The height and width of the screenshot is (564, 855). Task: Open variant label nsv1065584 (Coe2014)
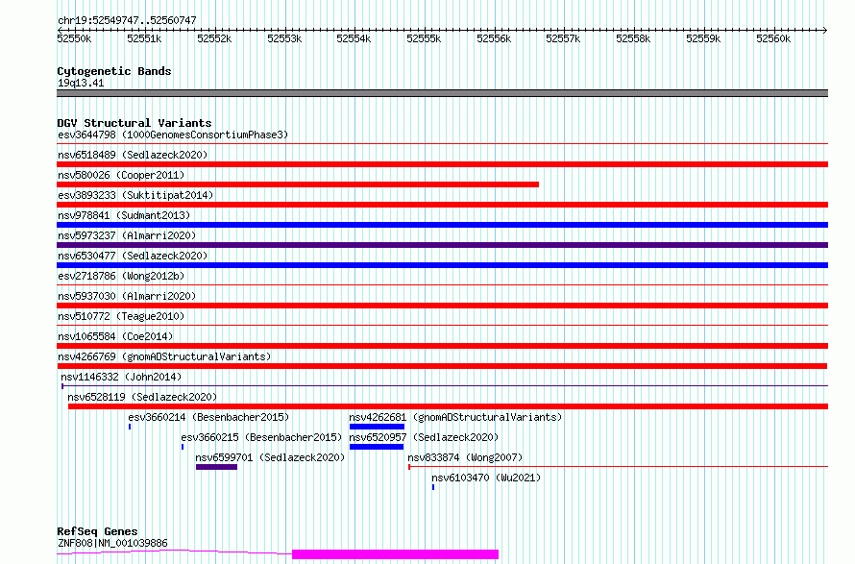click(x=115, y=336)
